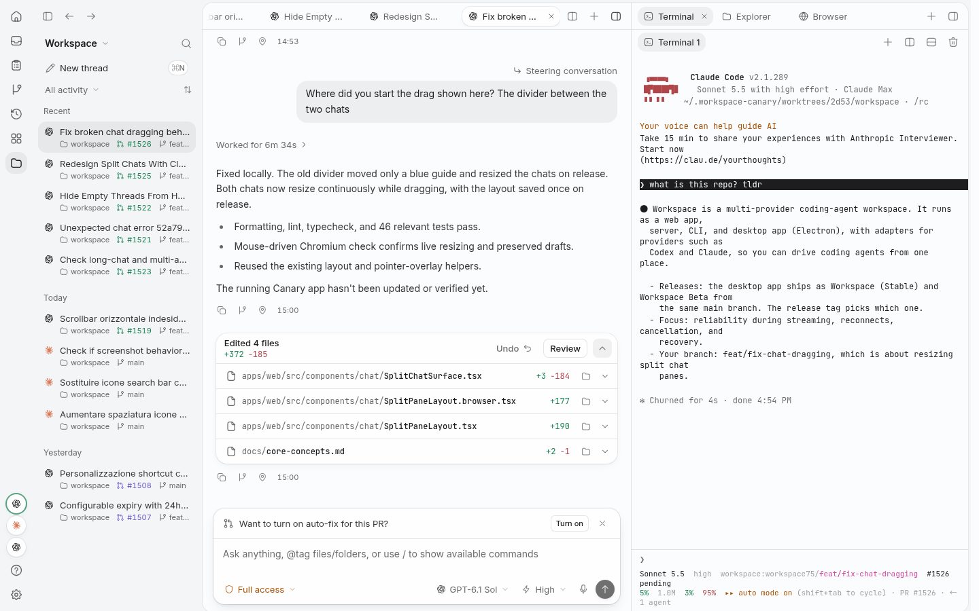Open the home icon in left rail
Viewport: 979px width, 611px height.
(16, 16)
